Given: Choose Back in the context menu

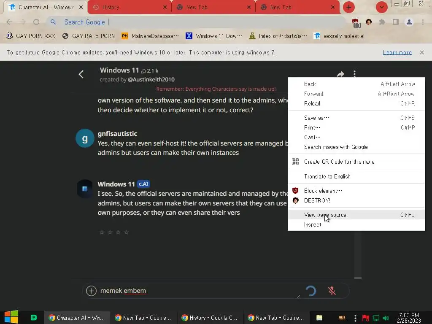Looking at the screenshot, I should [356, 84].
